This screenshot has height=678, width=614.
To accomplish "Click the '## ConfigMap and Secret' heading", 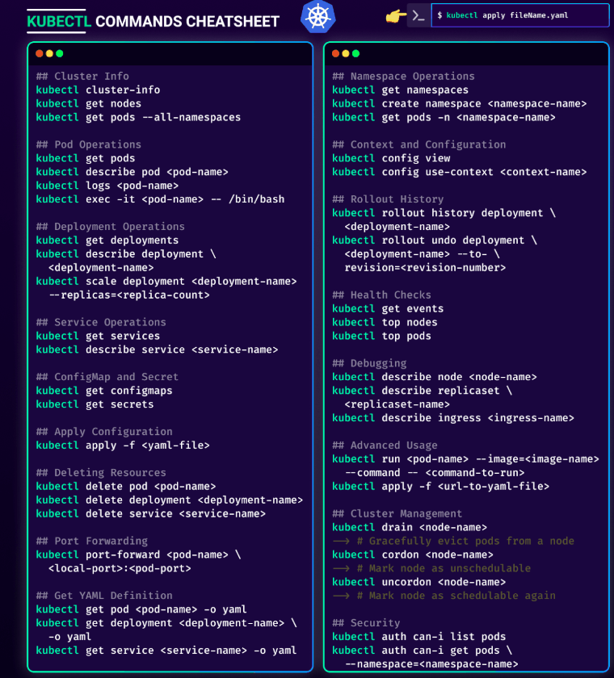I will (x=107, y=377).
